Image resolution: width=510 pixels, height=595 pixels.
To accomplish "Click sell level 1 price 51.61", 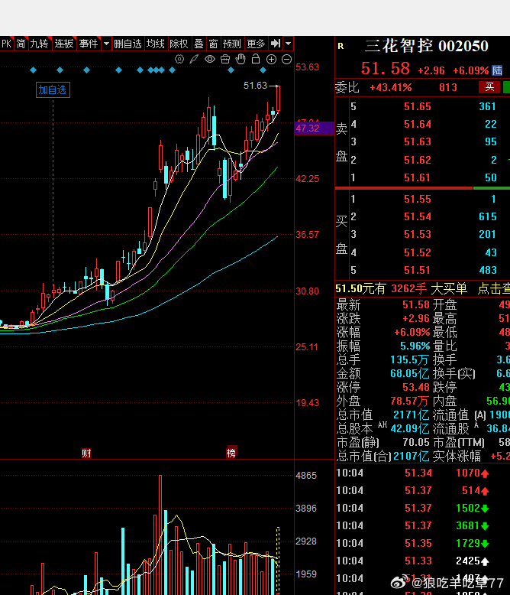I will pyautogui.click(x=418, y=177).
